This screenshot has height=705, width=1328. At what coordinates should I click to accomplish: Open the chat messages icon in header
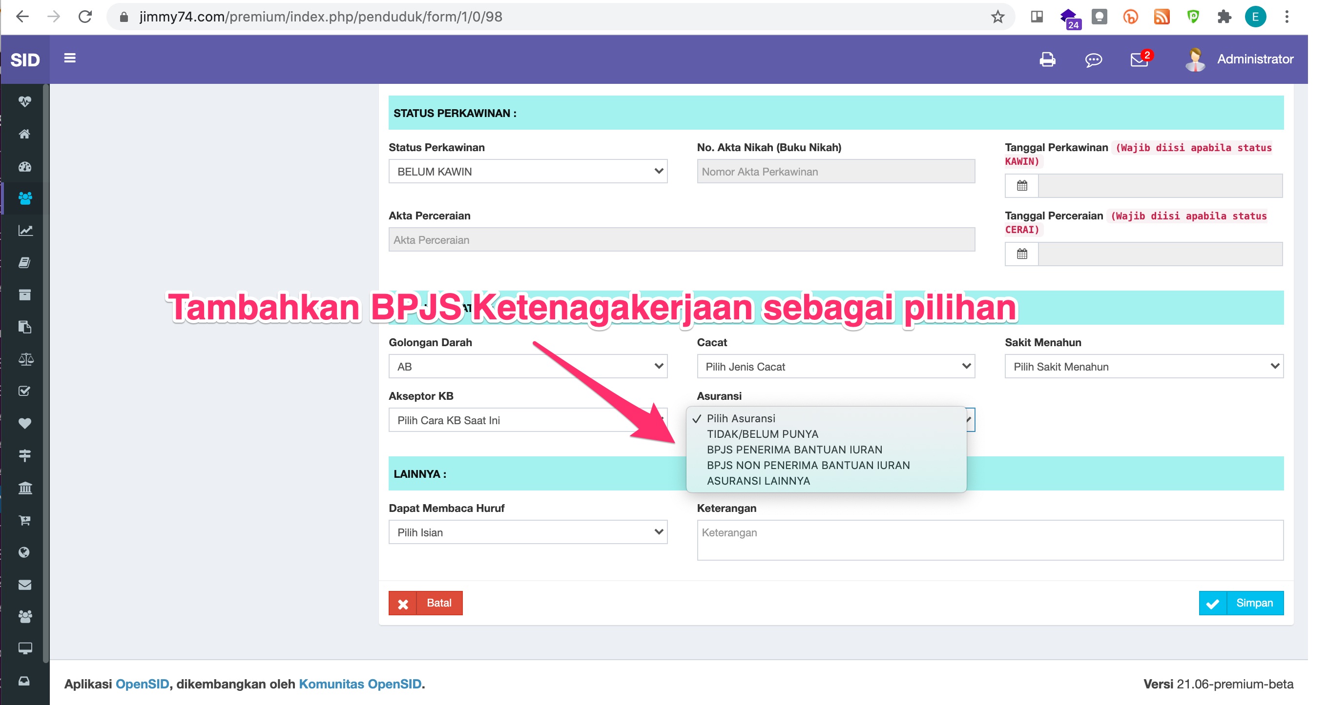tap(1093, 59)
